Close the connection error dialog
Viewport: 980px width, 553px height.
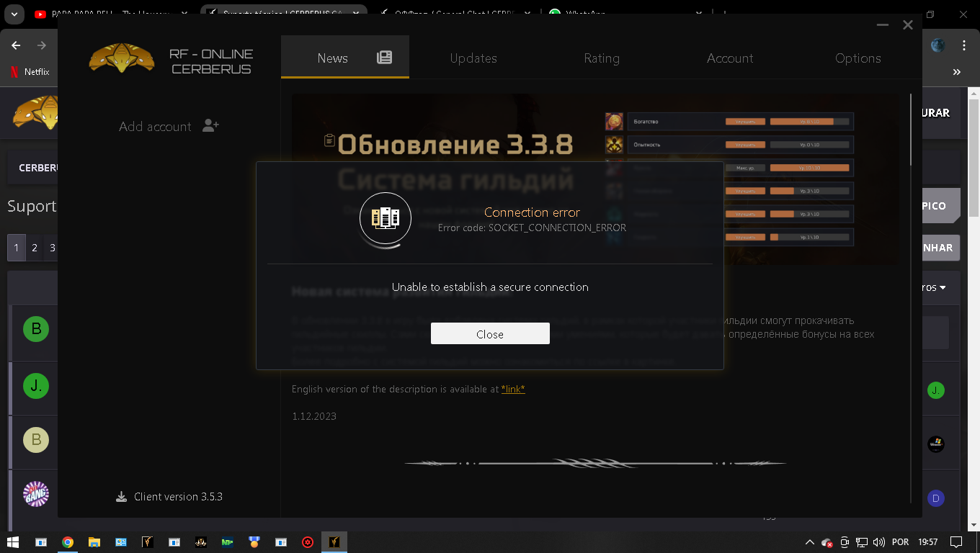[x=490, y=334]
